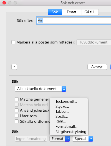This screenshot has width=111, height=146.
Task: Enable Markera alla poster som hittades i
Action: pyautogui.click(x=13, y=42)
